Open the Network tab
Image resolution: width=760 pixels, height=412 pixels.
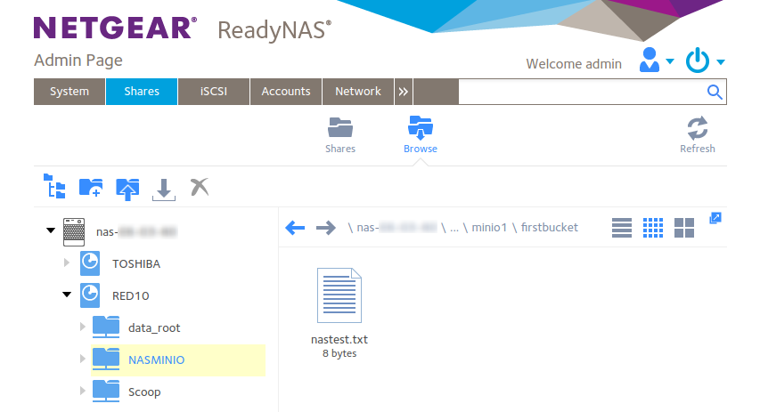pyautogui.click(x=357, y=92)
